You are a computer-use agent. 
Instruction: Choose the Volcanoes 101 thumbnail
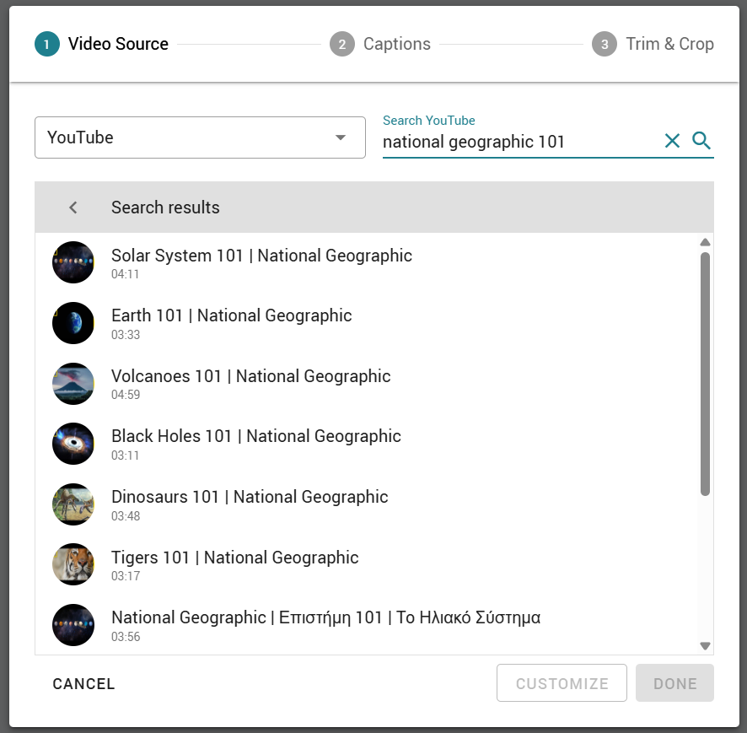click(73, 383)
